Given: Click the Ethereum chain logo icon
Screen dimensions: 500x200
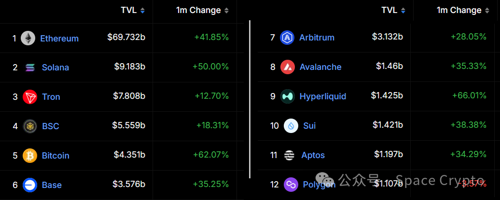Looking at the screenshot, I should tap(28, 38).
